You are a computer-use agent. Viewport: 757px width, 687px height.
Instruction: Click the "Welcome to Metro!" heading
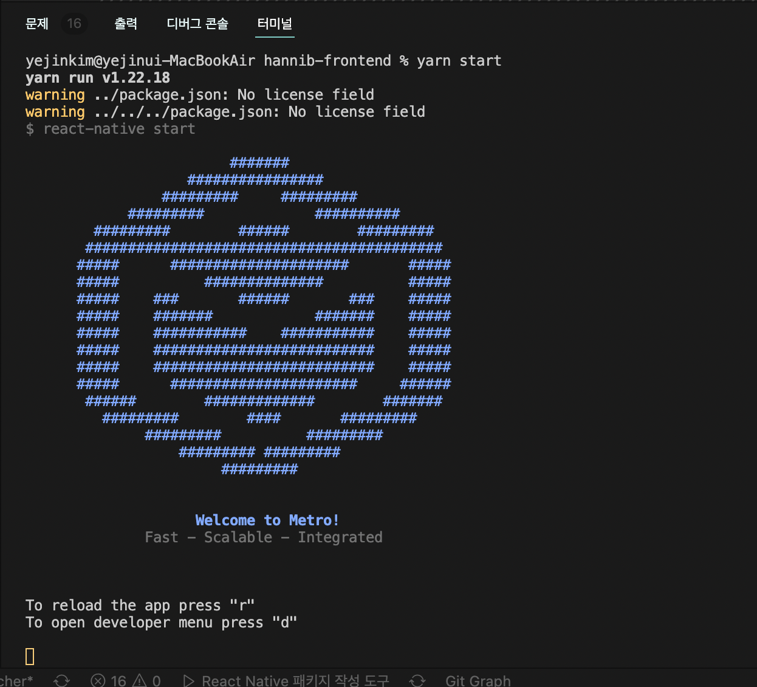[267, 520]
